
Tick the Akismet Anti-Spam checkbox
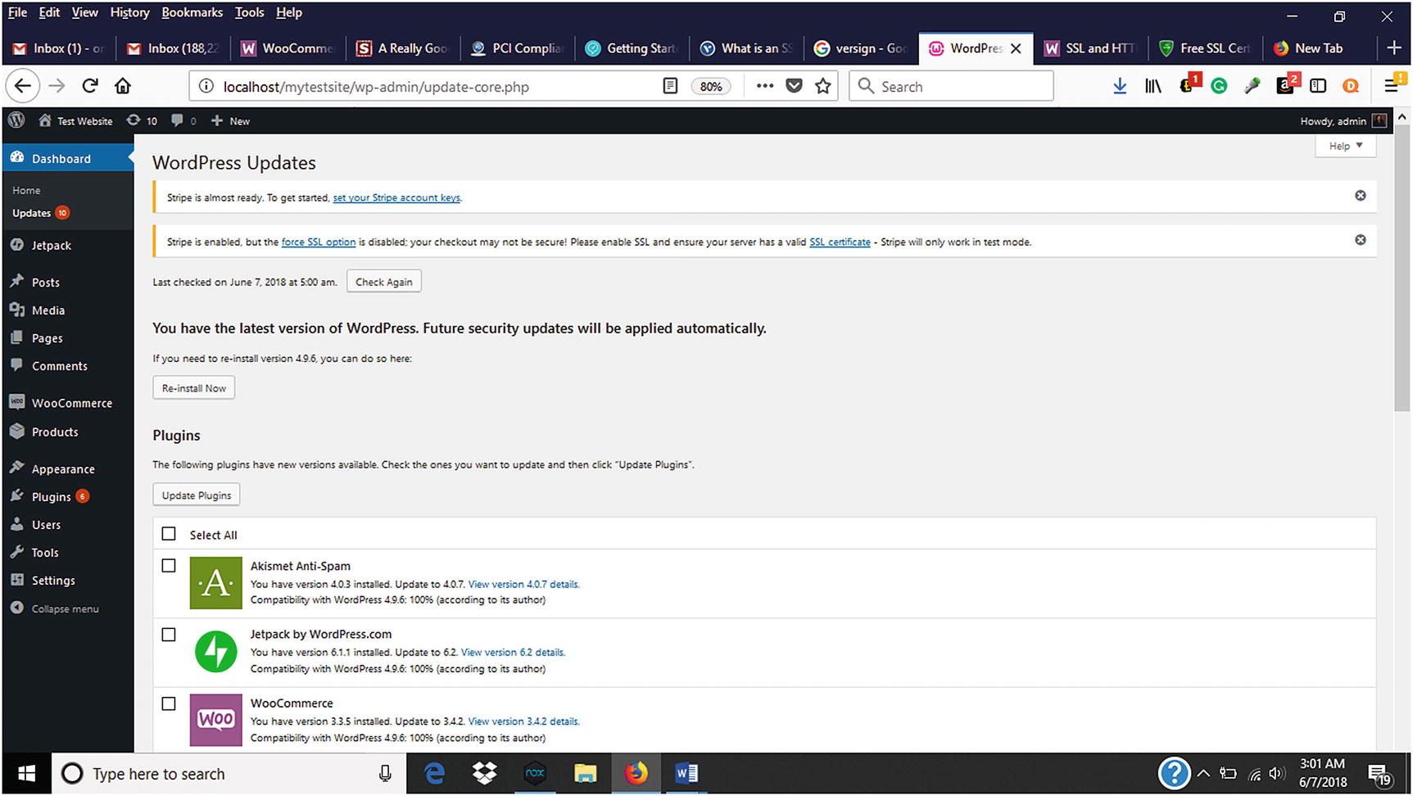[x=169, y=566]
